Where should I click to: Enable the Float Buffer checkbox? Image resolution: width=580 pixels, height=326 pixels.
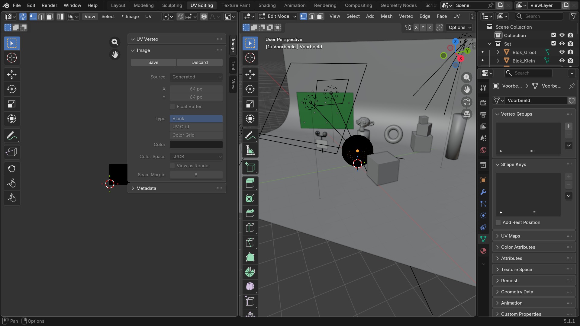point(172,107)
